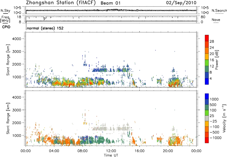Select the 500 tick on Velocity colorbar
This screenshot has height=157, width=227.
(213, 105)
